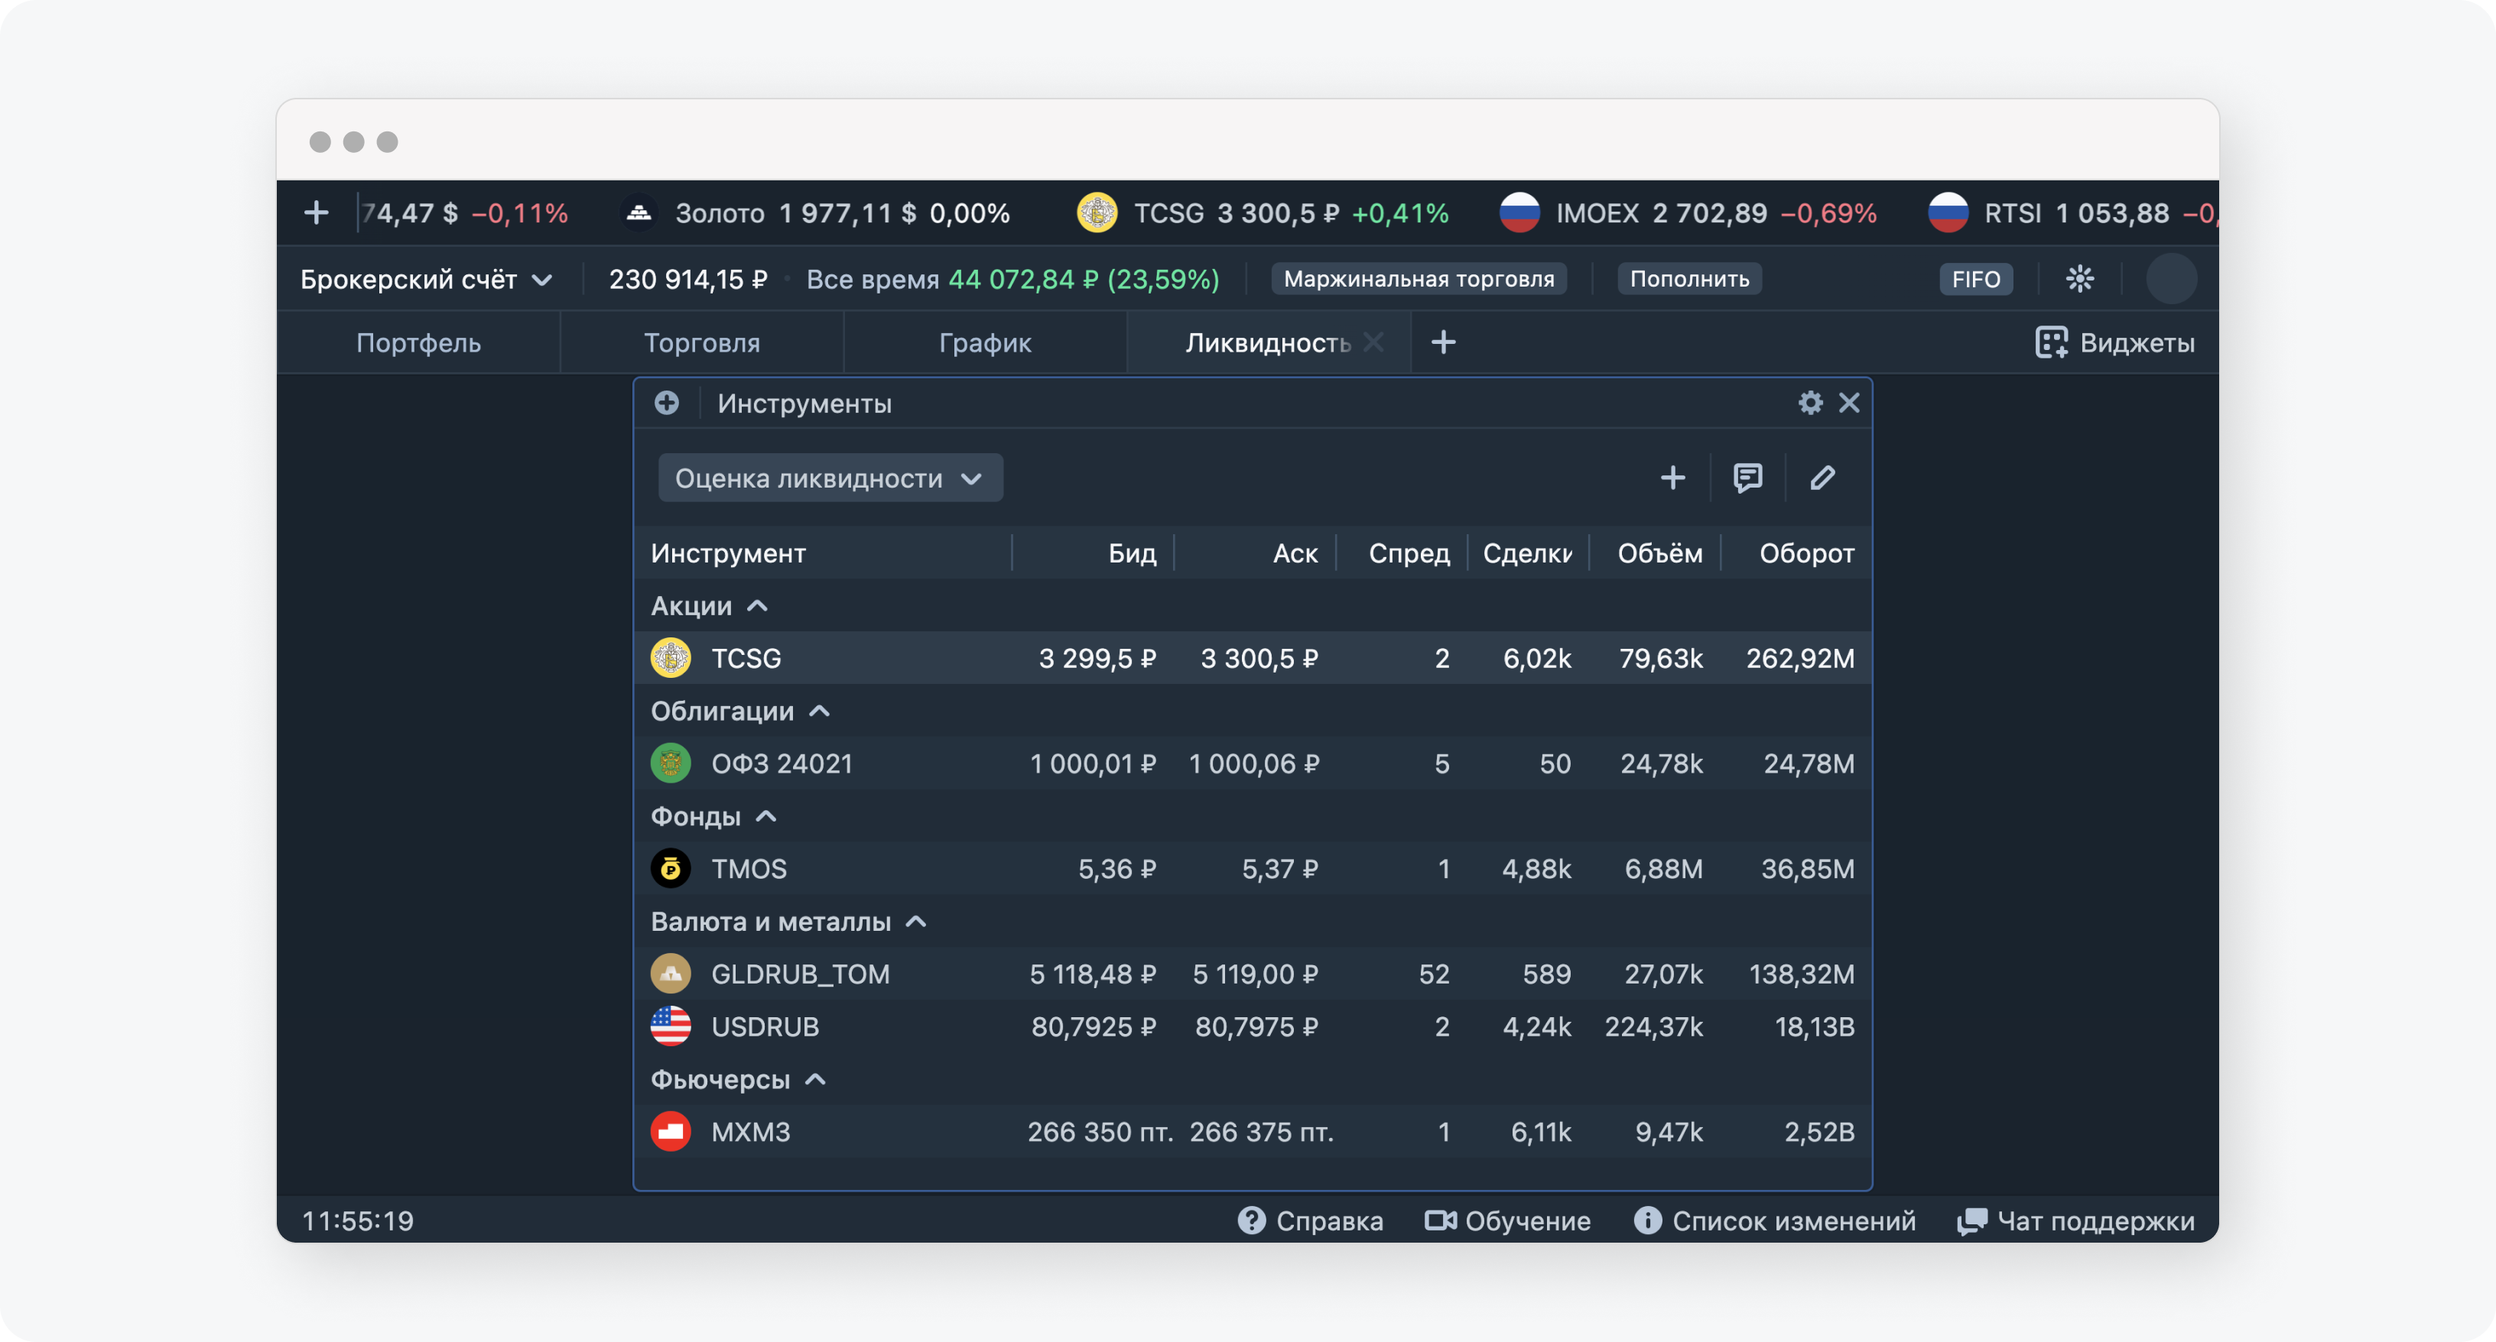Sort by the Спред column header
2496x1342 pixels.
1409,554
